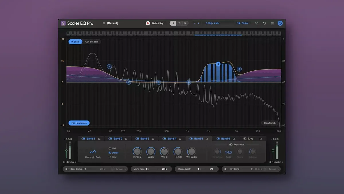Click the +5.2dB gain knob
Screen dimensions: 344x194
coord(178,151)
